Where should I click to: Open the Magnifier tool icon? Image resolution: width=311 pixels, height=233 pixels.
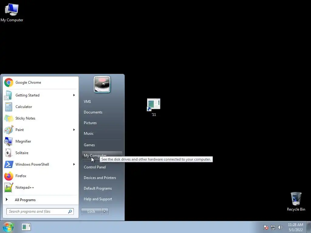click(x=9, y=141)
